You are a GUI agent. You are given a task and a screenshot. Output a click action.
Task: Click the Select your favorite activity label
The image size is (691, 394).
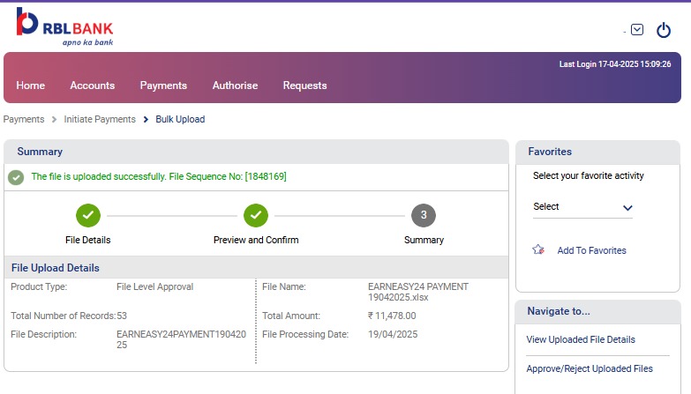point(589,175)
